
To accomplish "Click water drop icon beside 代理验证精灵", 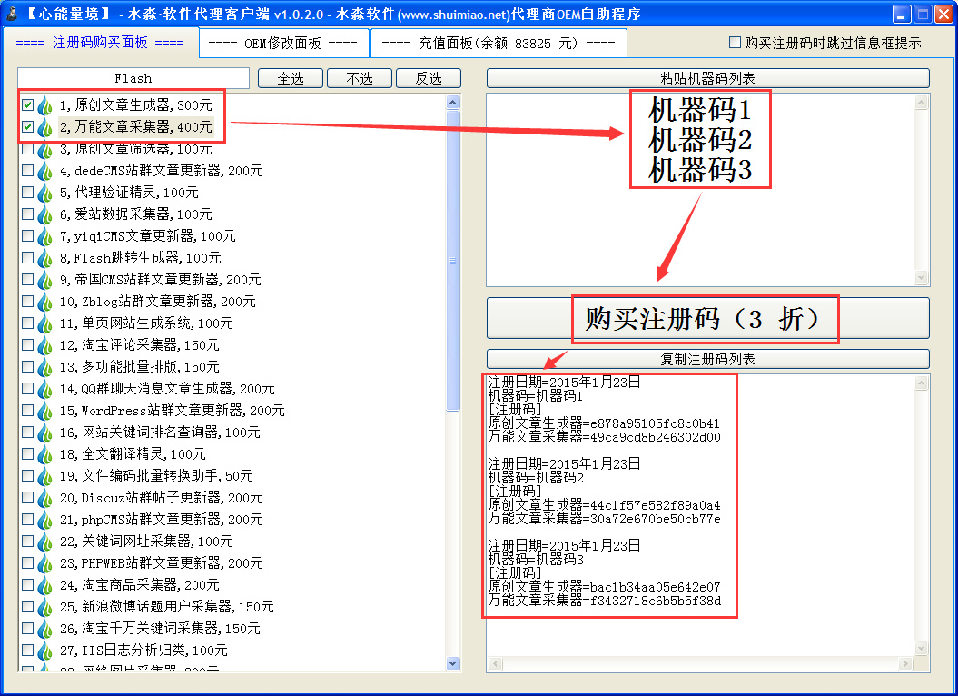I will 44,193.
